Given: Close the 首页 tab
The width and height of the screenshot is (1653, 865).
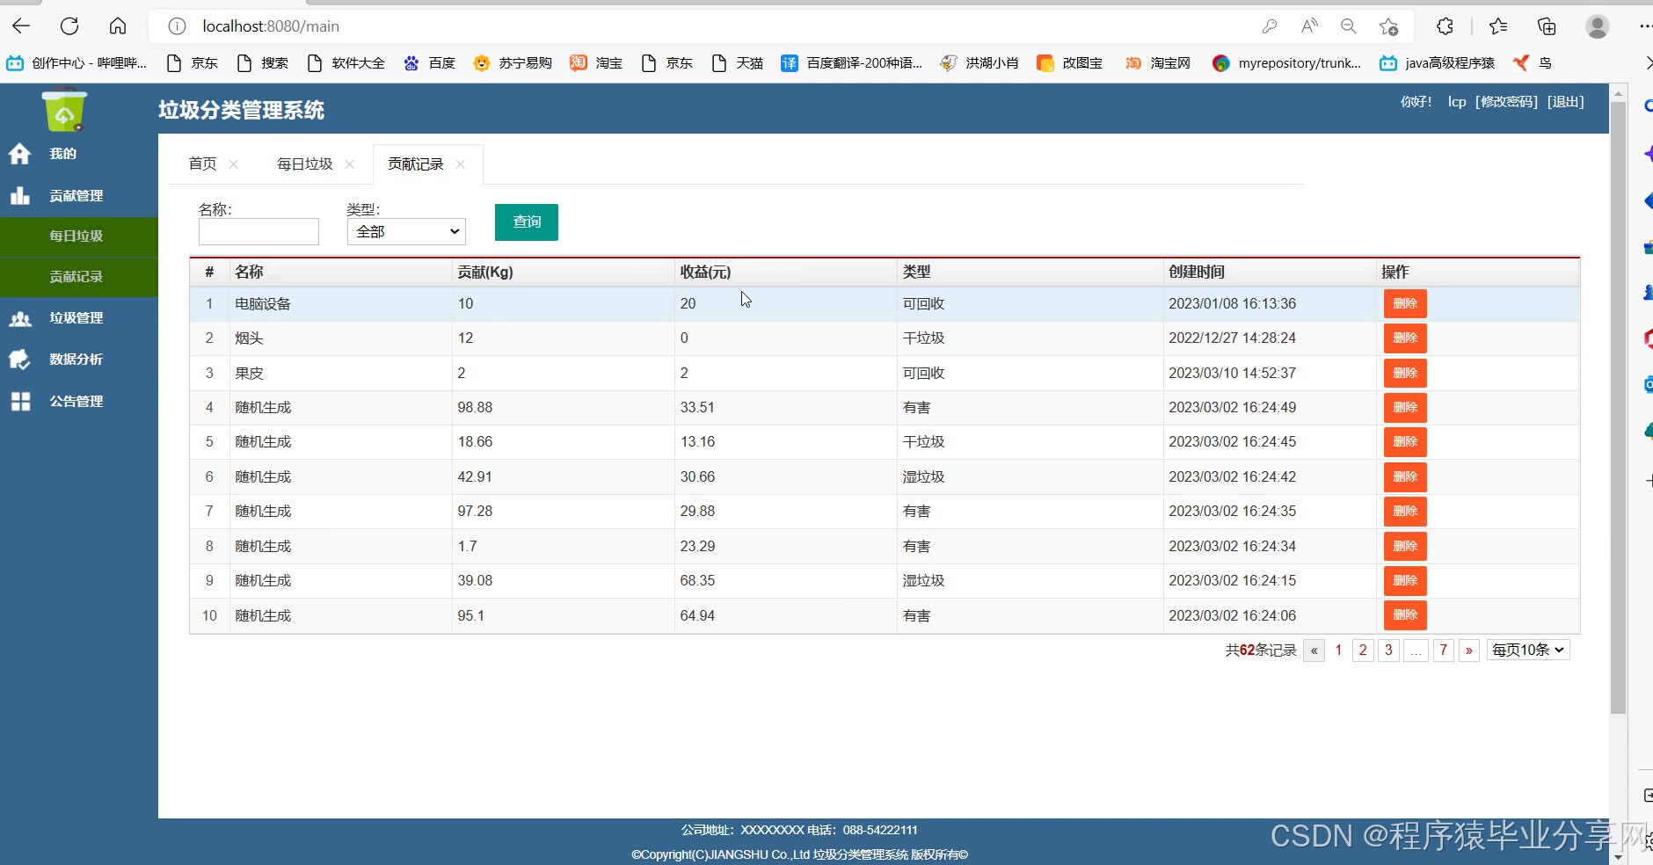Looking at the screenshot, I should (234, 164).
